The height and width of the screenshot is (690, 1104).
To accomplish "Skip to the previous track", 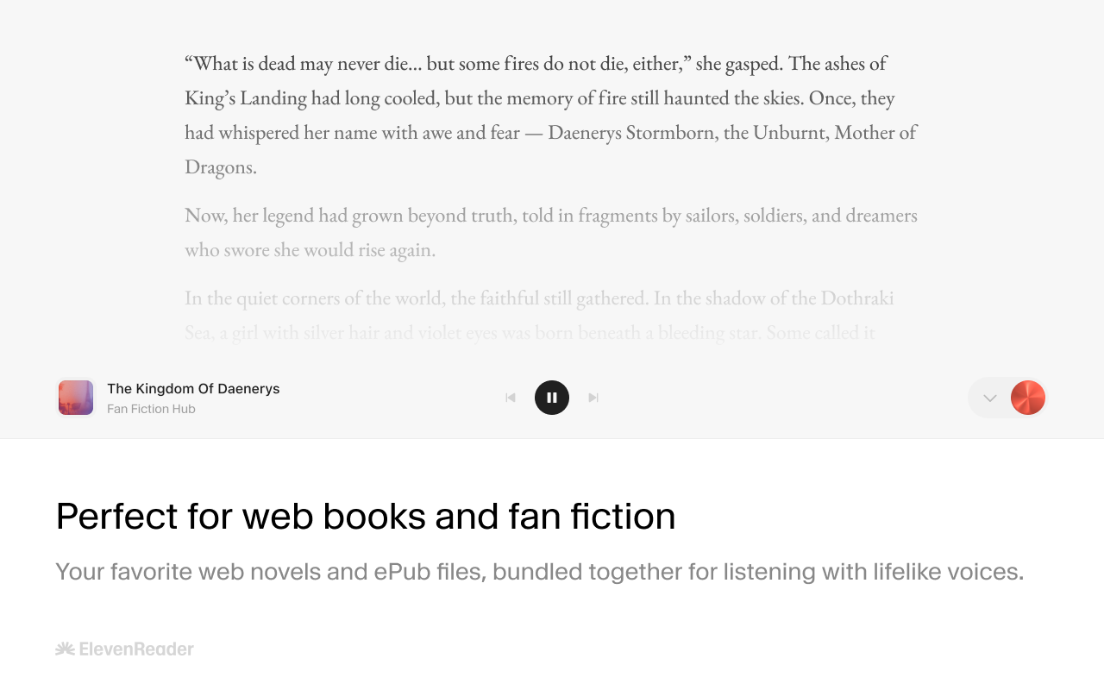I will click(511, 398).
